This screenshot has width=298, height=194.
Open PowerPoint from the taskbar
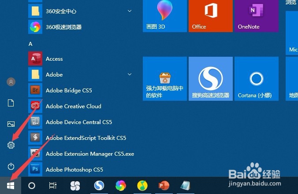click(x=164, y=186)
